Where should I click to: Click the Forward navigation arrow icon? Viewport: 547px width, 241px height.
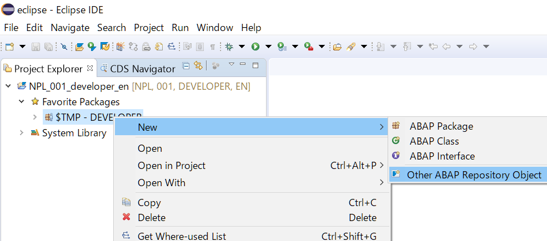tap(473, 47)
